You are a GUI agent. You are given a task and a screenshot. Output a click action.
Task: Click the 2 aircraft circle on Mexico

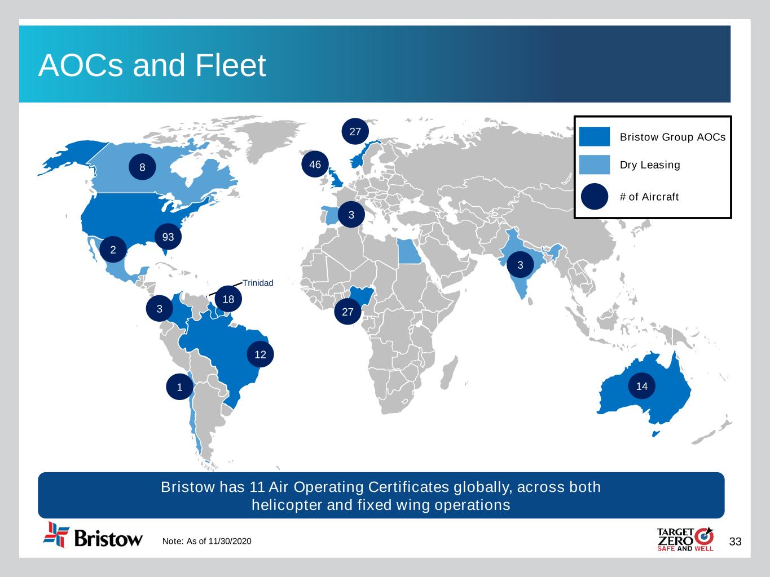coord(113,250)
